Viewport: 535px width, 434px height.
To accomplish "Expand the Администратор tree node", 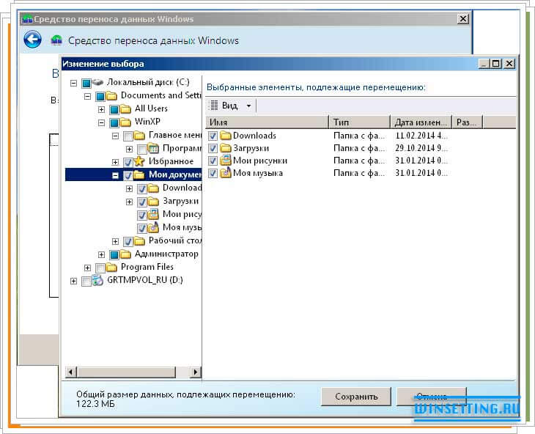I will [x=102, y=254].
